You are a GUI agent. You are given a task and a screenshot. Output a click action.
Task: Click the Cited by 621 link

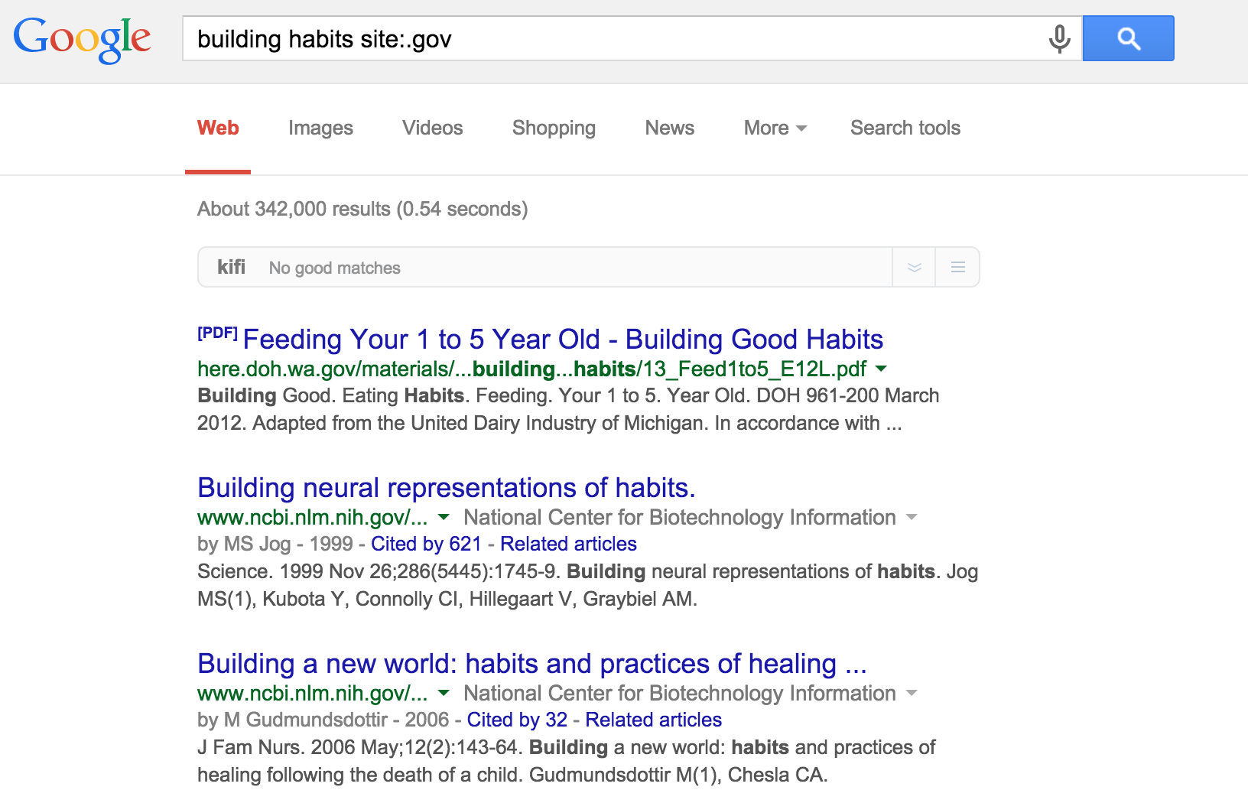(x=425, y=544)
